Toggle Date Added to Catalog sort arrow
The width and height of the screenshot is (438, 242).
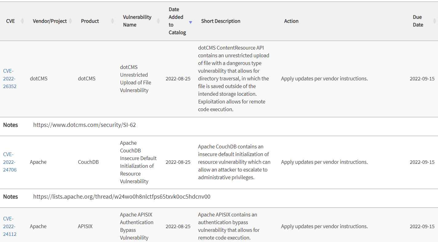tap(191, 22)
